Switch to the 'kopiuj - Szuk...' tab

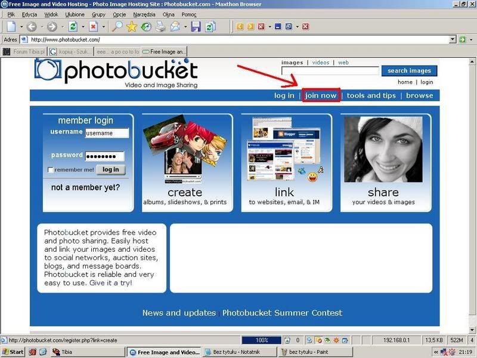pos(70,52)
